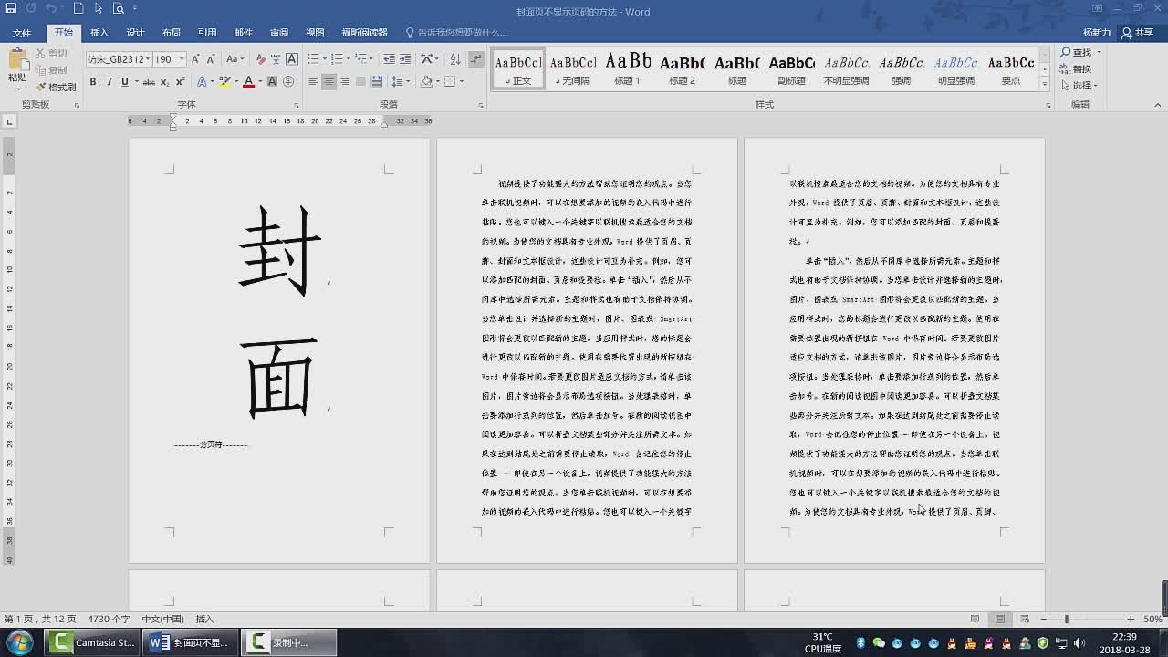
Task: Click the Phonetic Guide (拼音) icon
Action: (276, 59)
